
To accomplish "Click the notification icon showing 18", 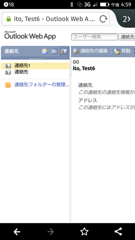I will tap(8, 4).
